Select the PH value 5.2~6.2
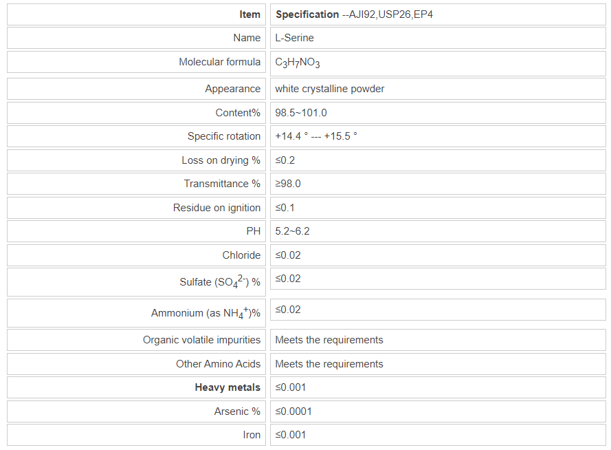Viewport: 611px width, 450px height. coord(292,231)
